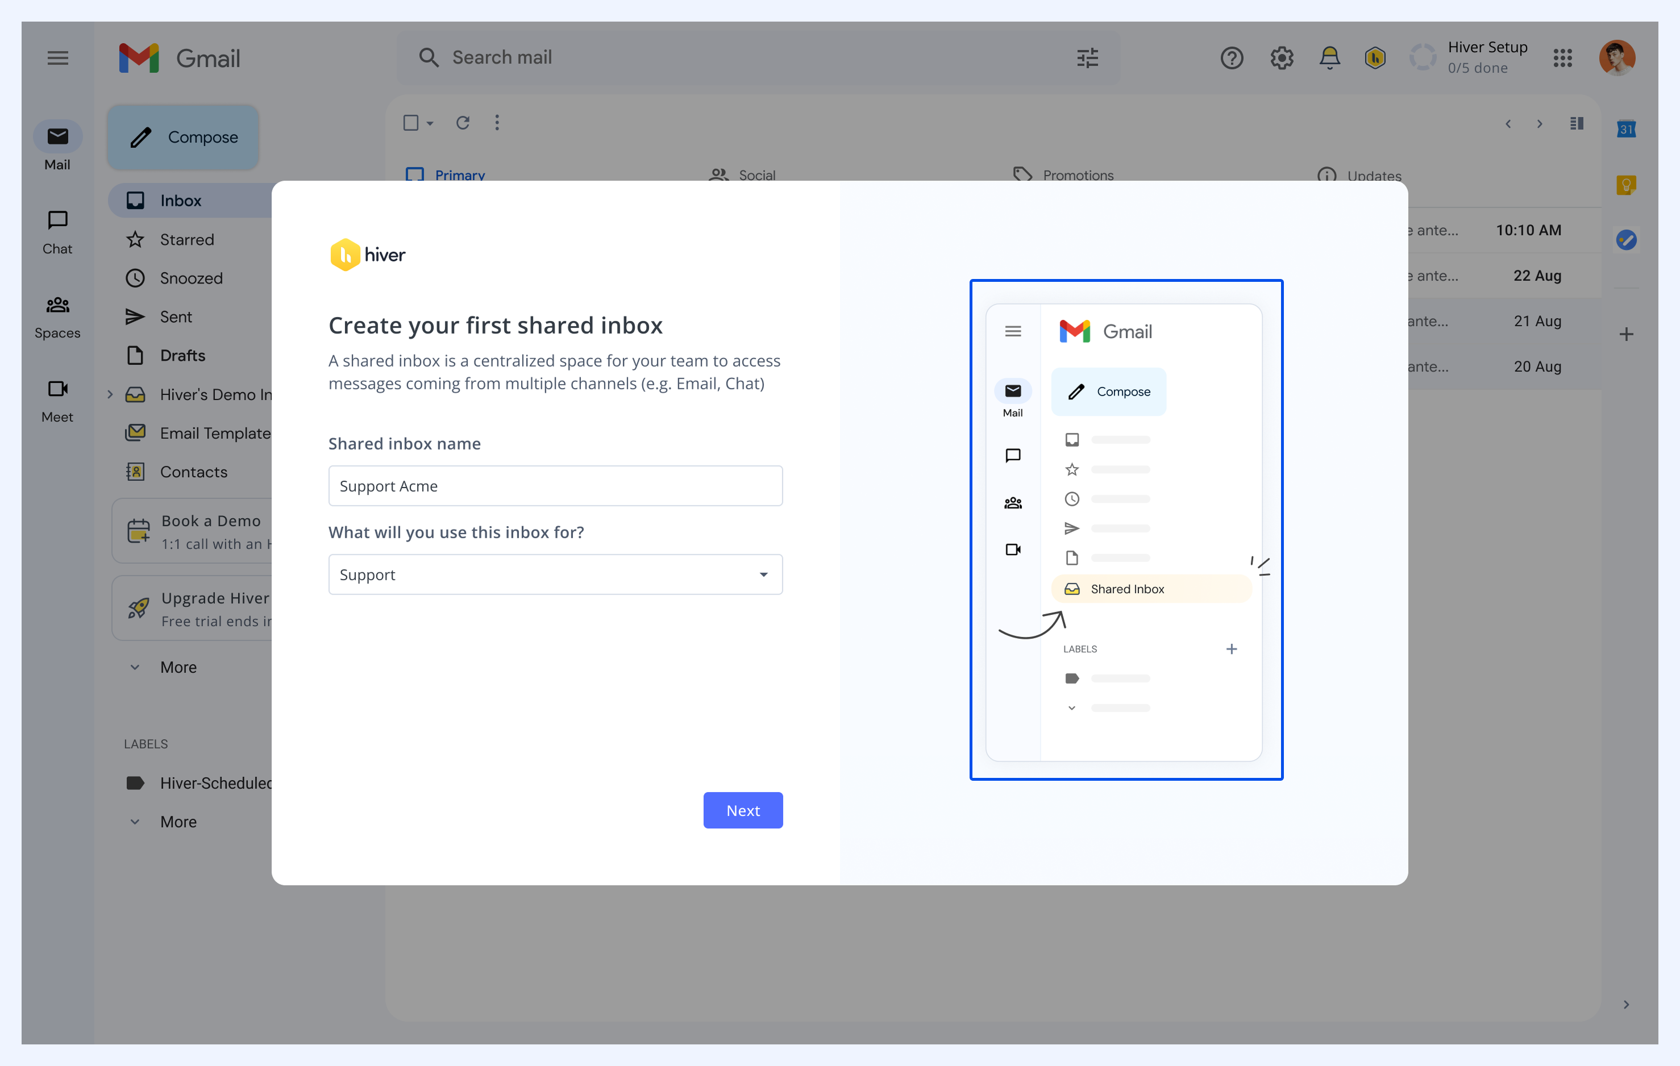Expand More below Upgrade Hiver
1680x1066 pixels.
point(165,667)
